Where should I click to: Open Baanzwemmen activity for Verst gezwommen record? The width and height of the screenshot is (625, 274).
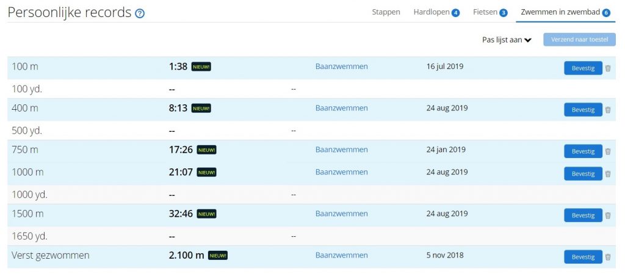point(342,255)
